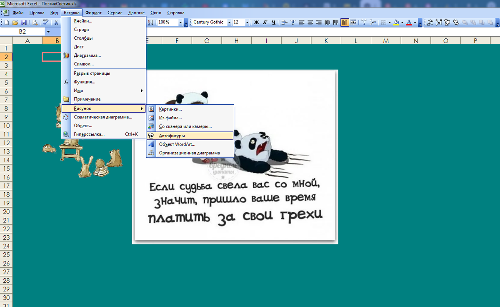Screen dimensions: 500x307
Task: Choose Схематическая диаграмма...
Action: pyautogui.click(x=104, y=117)
